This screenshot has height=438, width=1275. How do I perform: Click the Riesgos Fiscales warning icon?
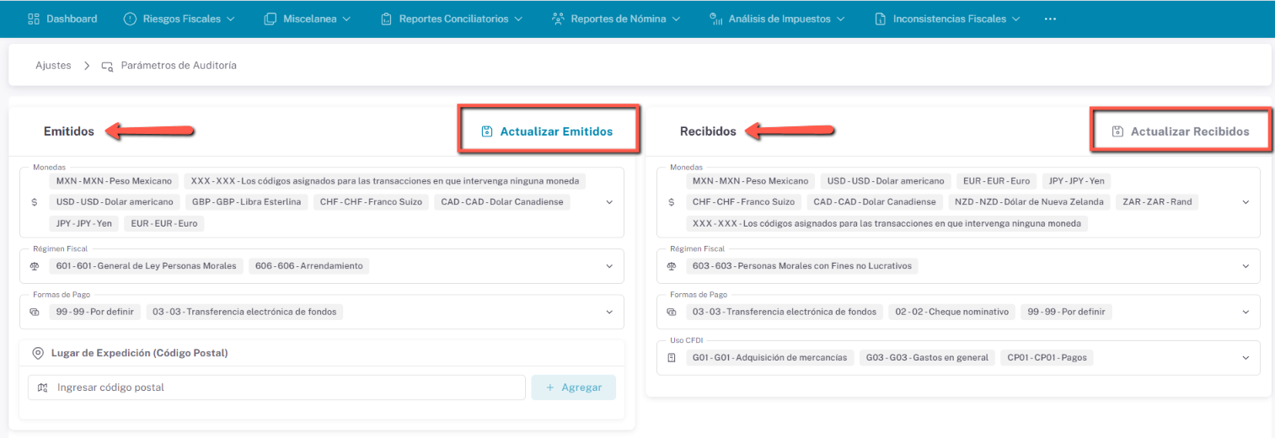click(x=130, y=19)
